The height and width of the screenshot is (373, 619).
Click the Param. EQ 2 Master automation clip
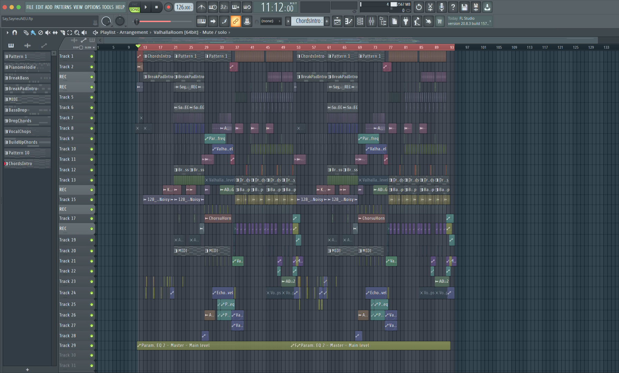coord(214,346)
